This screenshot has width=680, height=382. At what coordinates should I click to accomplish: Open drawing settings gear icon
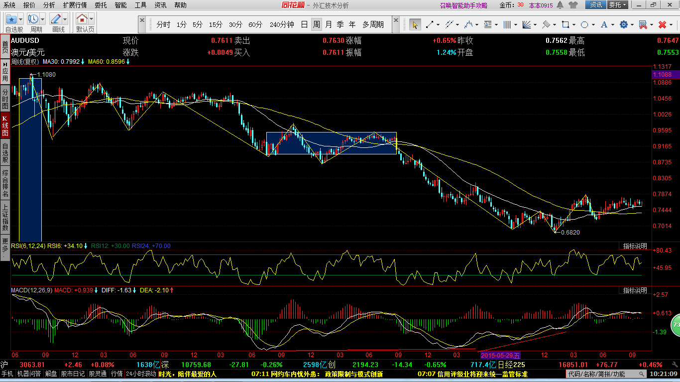tap(623, 24)
